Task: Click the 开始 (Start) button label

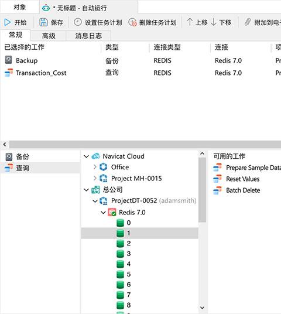Action: coord(20,22)
